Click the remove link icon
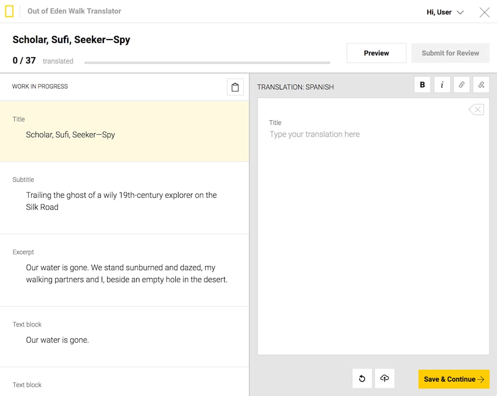 click(481, 85)
